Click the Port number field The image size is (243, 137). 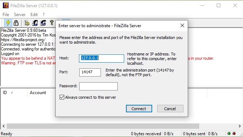coord(90,72)
